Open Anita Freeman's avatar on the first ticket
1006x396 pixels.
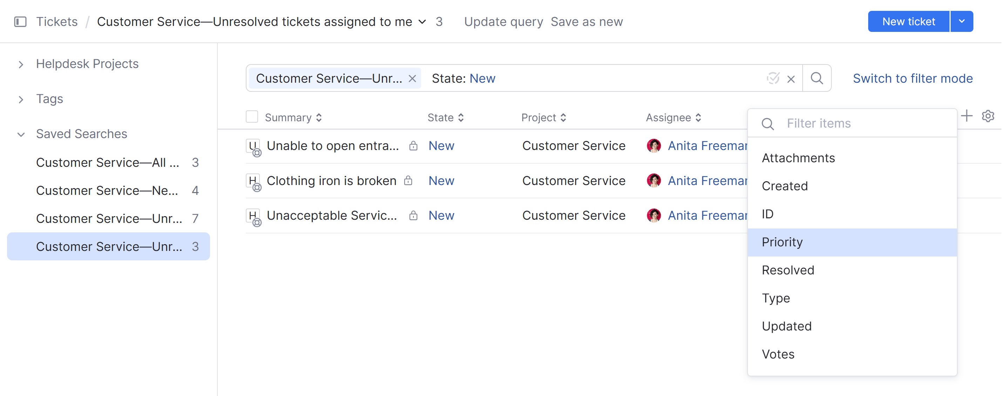pyautogui.click(x=654, y=145)
